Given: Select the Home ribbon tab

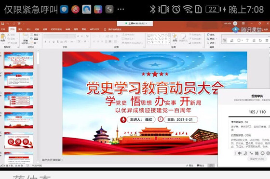Looking at the screenshot, I should tap(13, 29).
